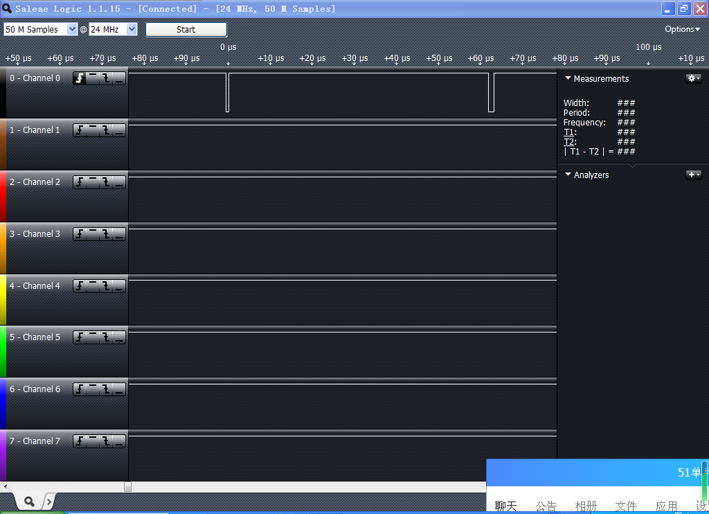Set low level trigger on Channel 2
709x514 pixels.
click(x=119, y=182)
